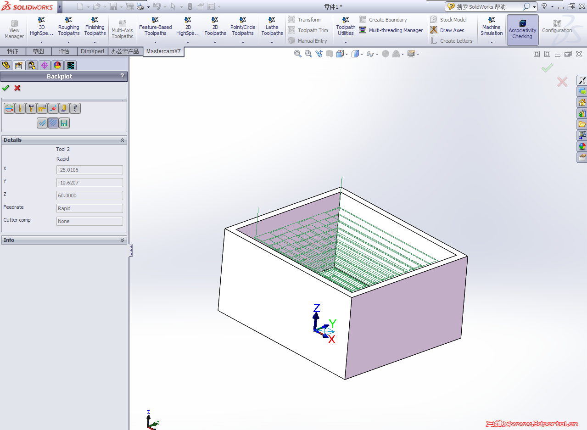Click Zoom to Area icon
Image resolution: width=587 pixels, height=430 pixels.
(308, 54)
